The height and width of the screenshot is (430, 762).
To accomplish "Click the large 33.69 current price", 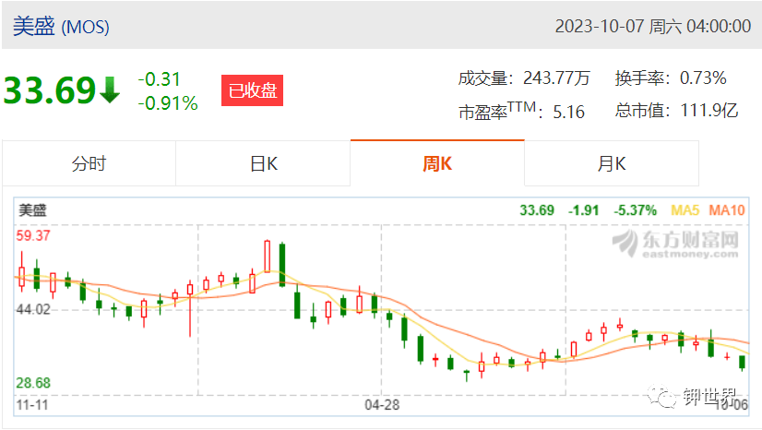I will click(x=50, y=90).
